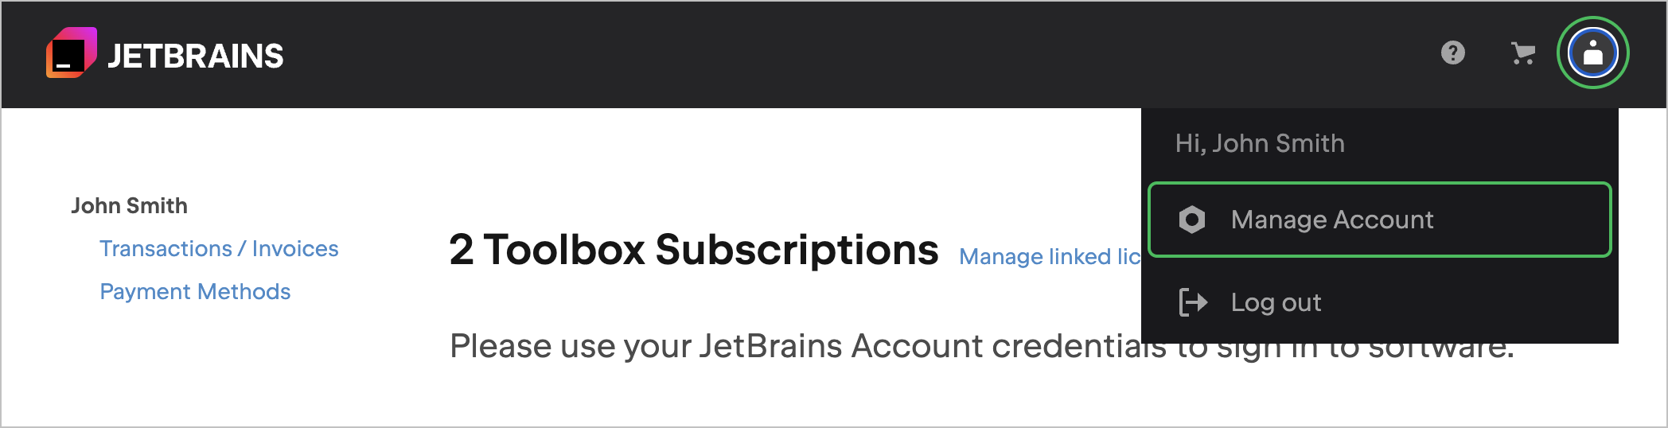Click the Hi, John Smith greeting

pos(1260,143)
